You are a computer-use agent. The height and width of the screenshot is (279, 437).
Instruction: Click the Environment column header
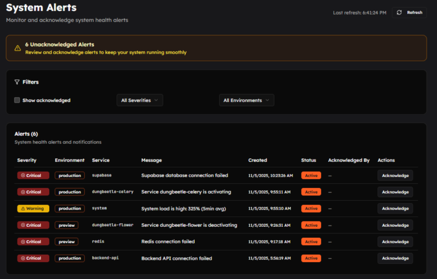coord(70,160)
